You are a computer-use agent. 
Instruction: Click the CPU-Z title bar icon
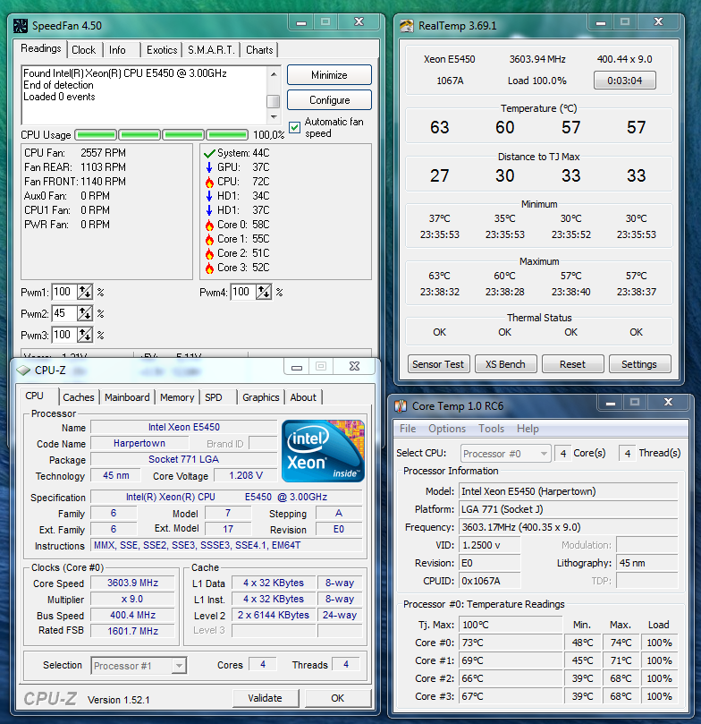point(23,370)
